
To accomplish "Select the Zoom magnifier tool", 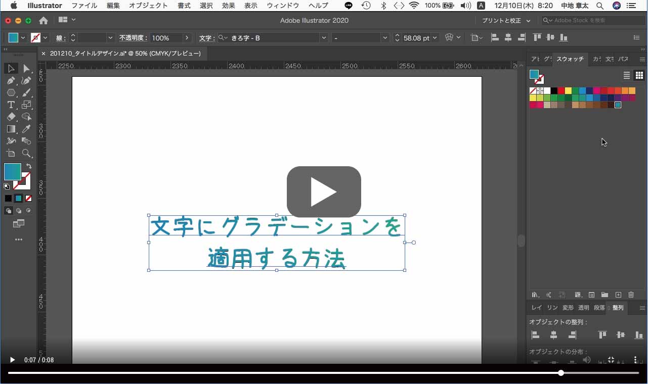I will point(26,153).
